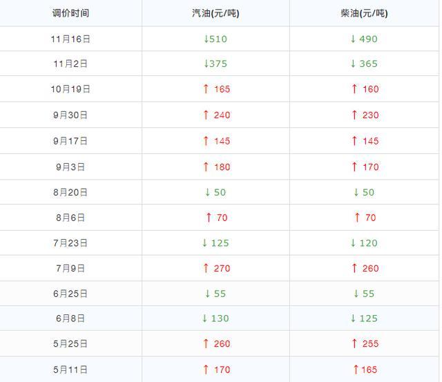Image resolution: width=442 pixels, height=382 pixels.
Task: Click diesel value ↑70 for 8月6日
Action: pos(365,218)
